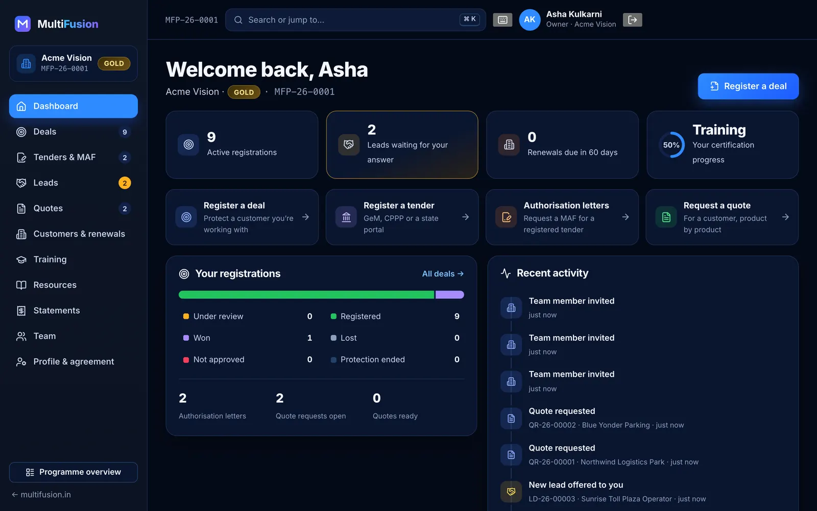Click the Acme Vision building icon in the sidebar
The height and width of the screenshot is (511, 817).
click(x=26, y=63)
